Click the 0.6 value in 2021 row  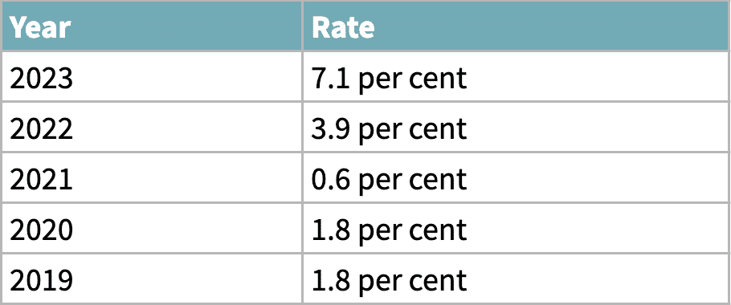(x=331, y=179)
